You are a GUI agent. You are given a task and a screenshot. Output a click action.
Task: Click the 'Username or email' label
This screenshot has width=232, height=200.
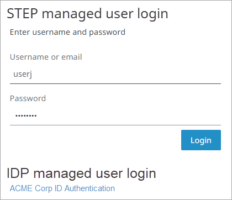coord(46,57)
